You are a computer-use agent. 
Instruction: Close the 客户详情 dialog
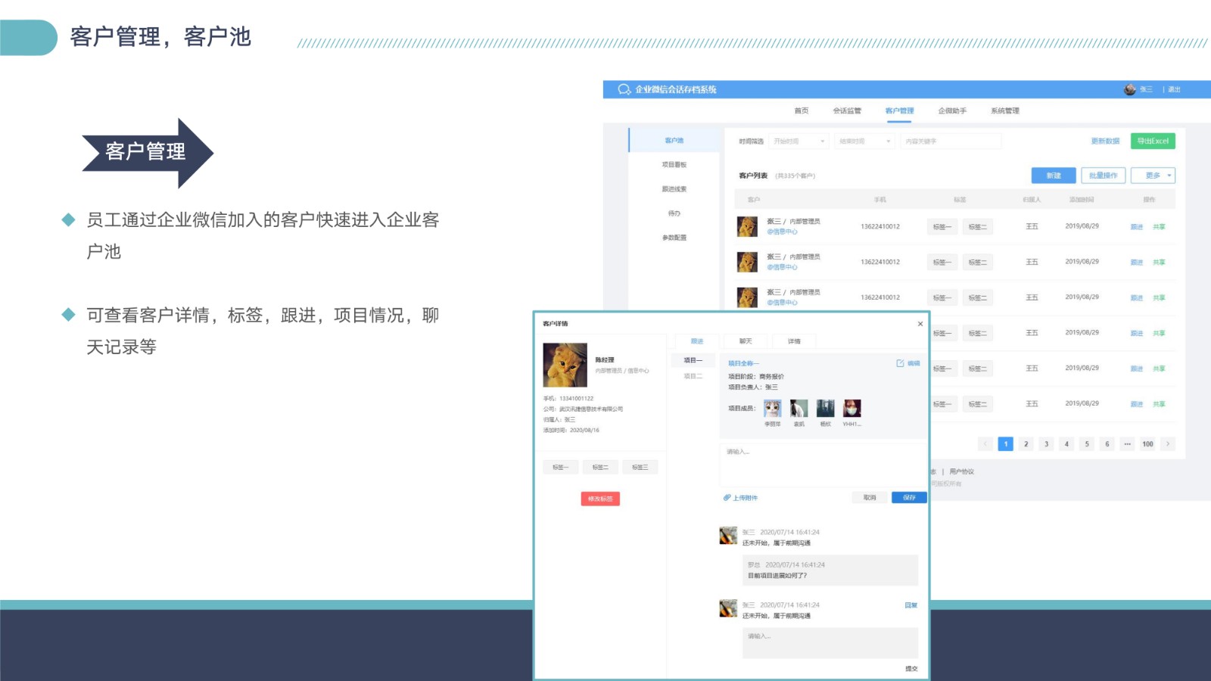pos(920,324)
